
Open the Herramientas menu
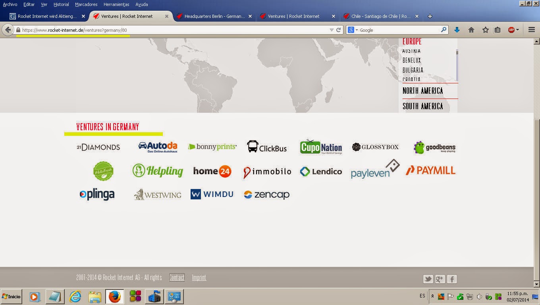click(x=116, y=4)
